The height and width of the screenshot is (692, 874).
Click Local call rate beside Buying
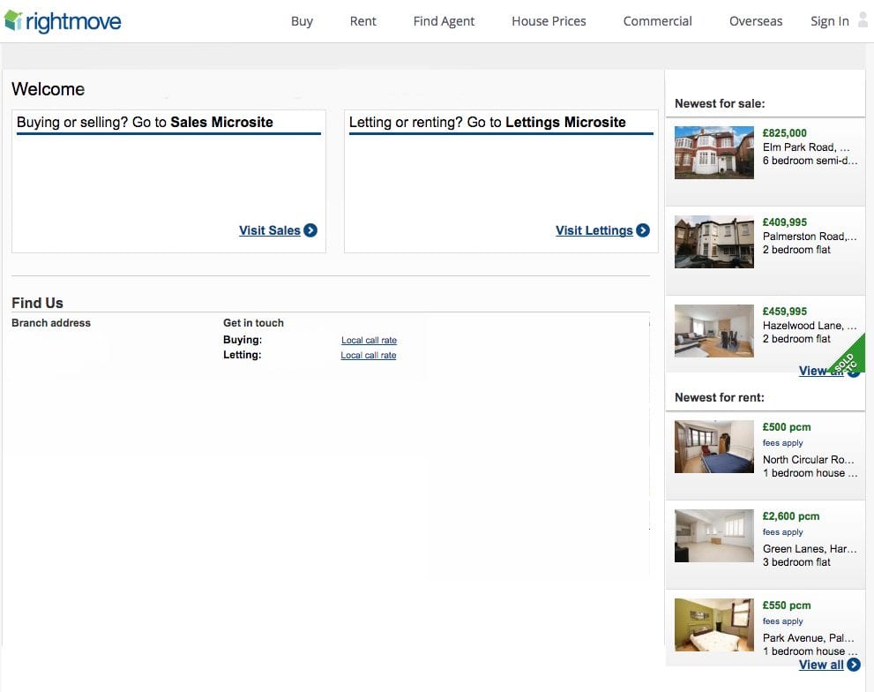369,340
